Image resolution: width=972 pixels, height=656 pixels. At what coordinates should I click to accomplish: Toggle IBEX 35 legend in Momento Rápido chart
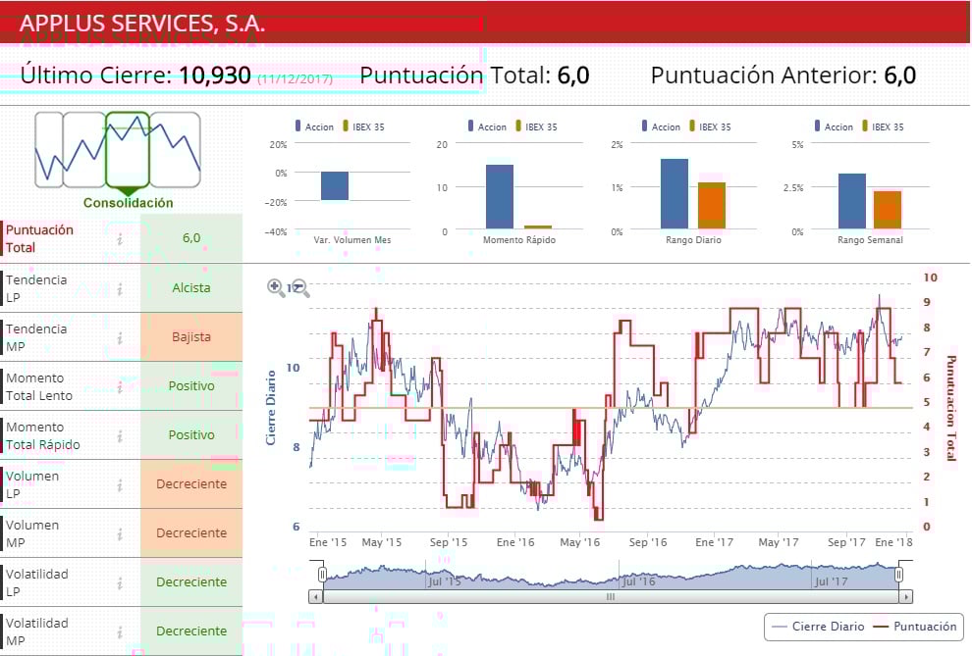[537, 126]
